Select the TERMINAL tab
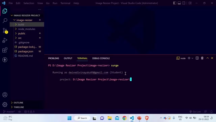Screen dimensions: 216x122 tap(82, 58)
